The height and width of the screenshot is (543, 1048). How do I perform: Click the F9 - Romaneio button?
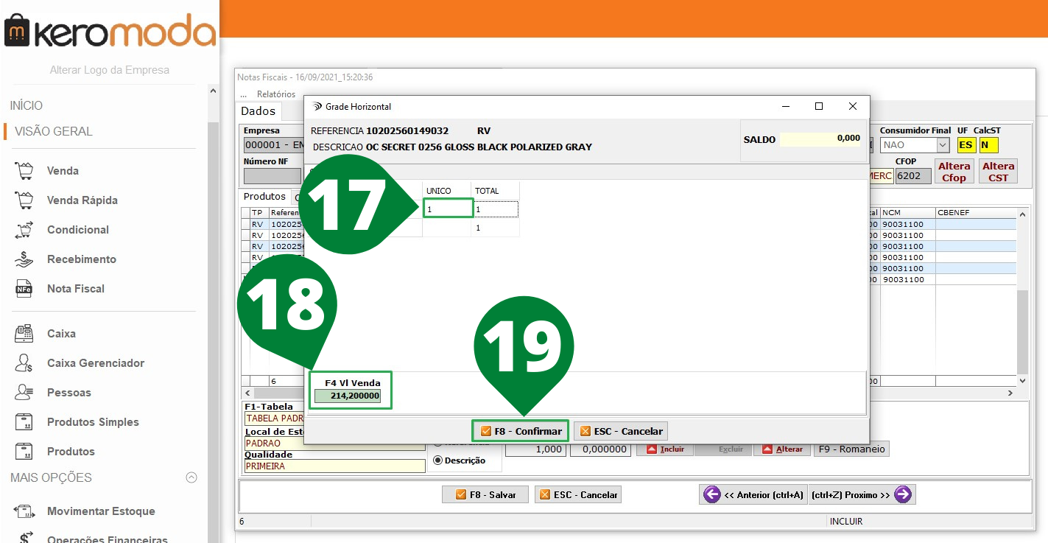click(x=851, y=449)
